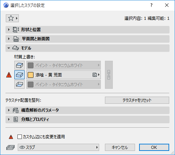Expand the 構造解析のパラメータ panel

tap(87, 110)
